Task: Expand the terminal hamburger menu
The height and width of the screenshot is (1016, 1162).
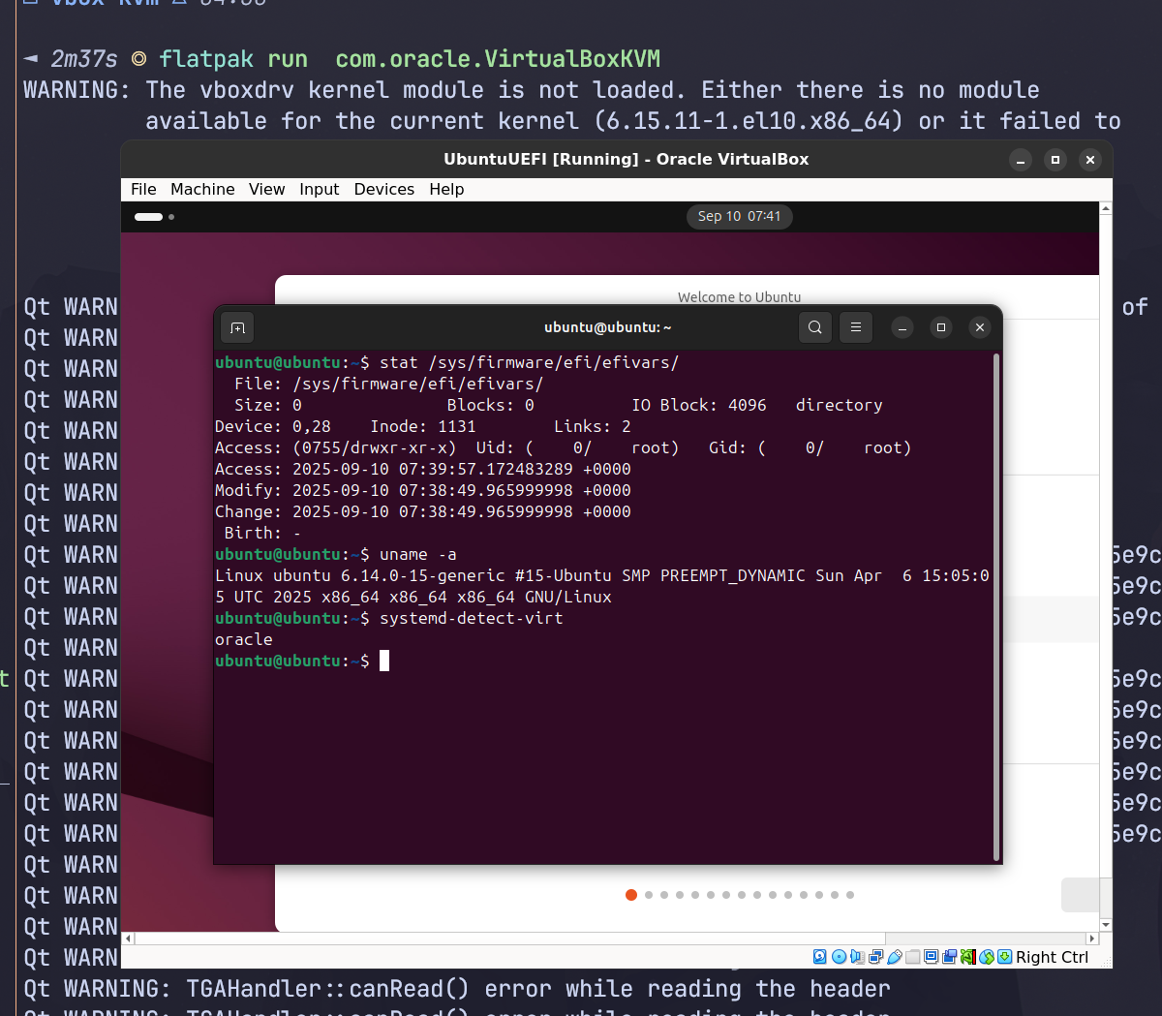Action: point(856,327)
